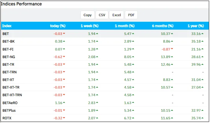
Task: Click red down arrow beside BET-FI -0.87
Action: 172,49
